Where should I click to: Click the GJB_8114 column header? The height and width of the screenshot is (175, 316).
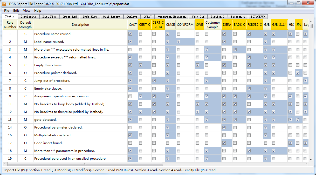coord(279,25)
